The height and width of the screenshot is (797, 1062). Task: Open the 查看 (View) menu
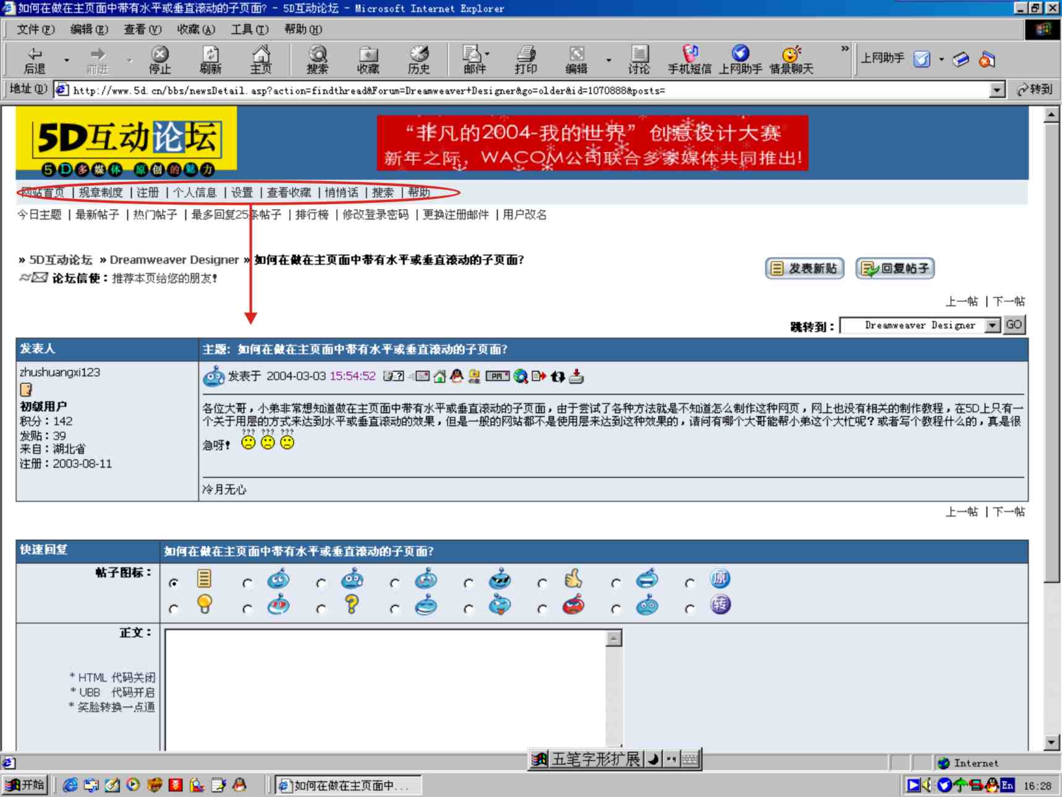142,29
